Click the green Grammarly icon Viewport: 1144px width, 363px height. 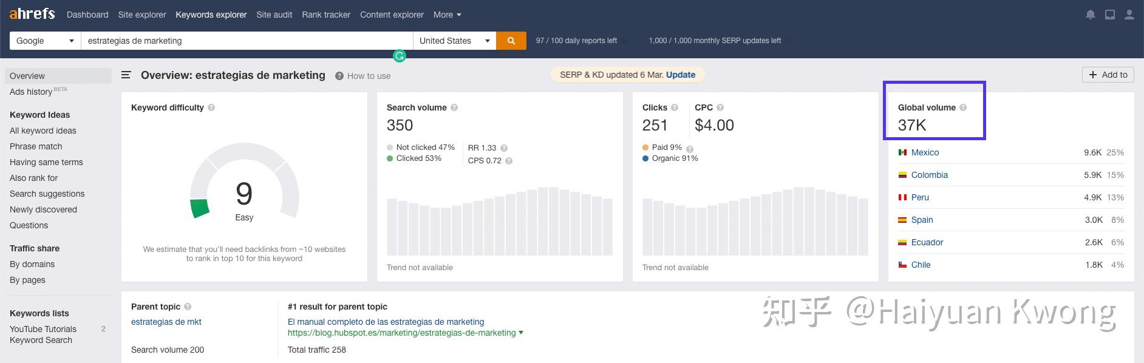pyautogui.click(x=400, y=56)
